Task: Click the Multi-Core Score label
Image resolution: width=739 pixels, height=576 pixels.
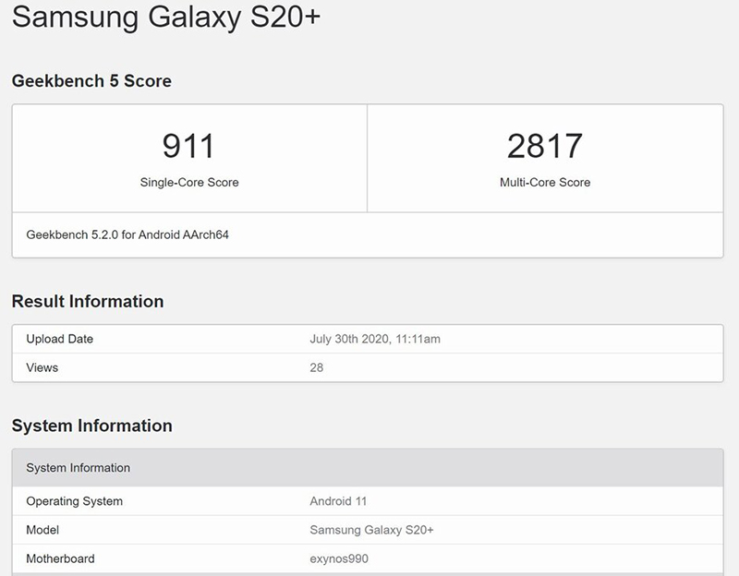Action: [x=545, y=183]
